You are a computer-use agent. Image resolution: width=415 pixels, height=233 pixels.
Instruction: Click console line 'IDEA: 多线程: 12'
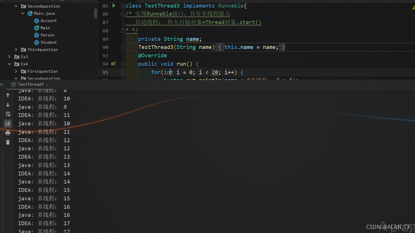point(44,140)
